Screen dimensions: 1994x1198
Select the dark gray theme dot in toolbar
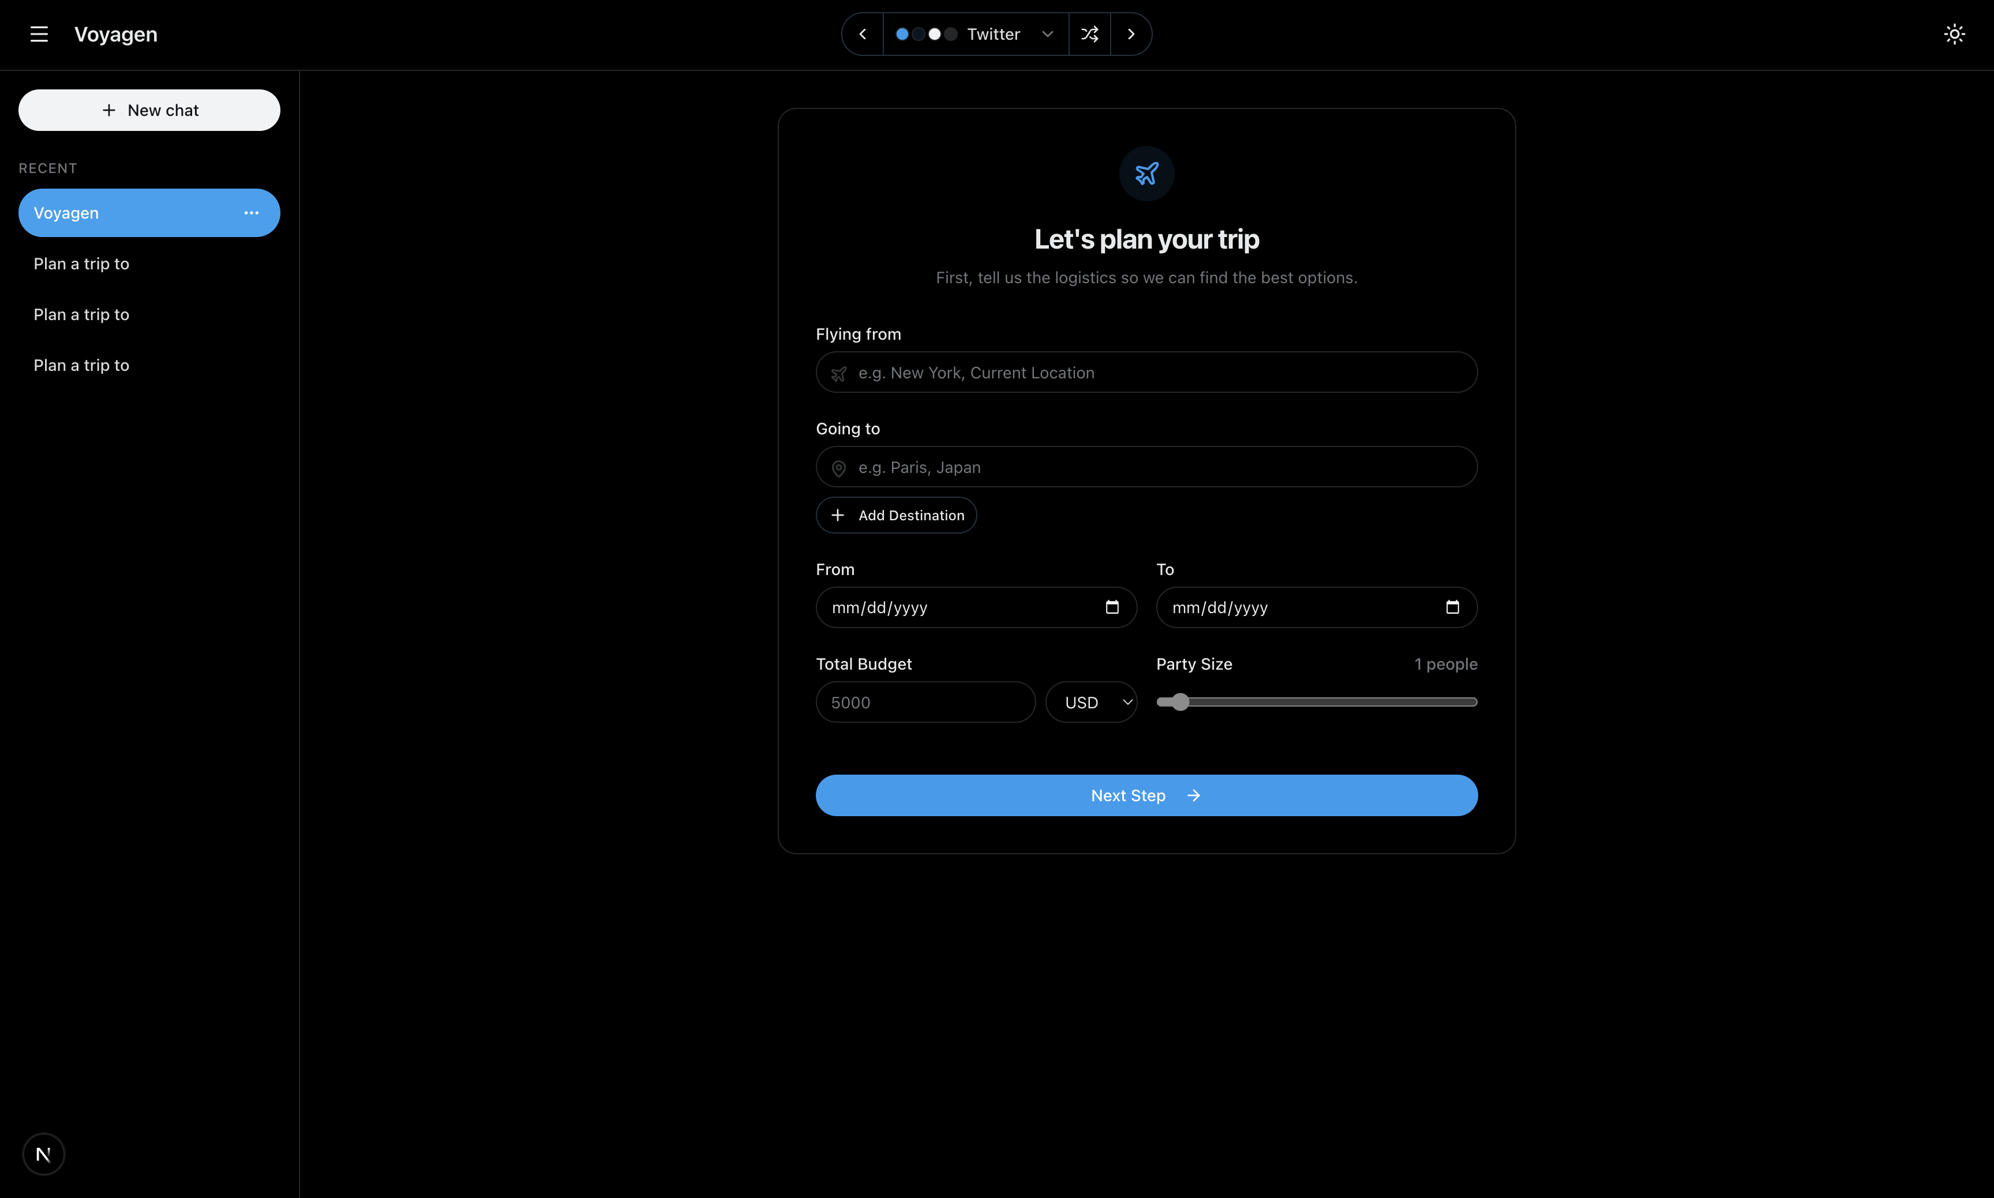[950, 34]
